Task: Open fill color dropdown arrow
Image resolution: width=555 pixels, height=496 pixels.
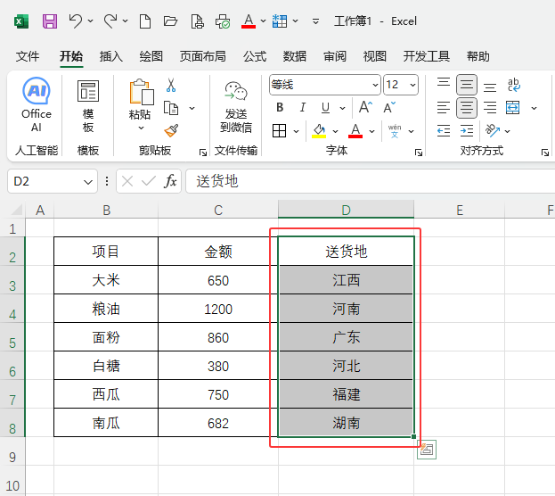Action: click(335, 131)
